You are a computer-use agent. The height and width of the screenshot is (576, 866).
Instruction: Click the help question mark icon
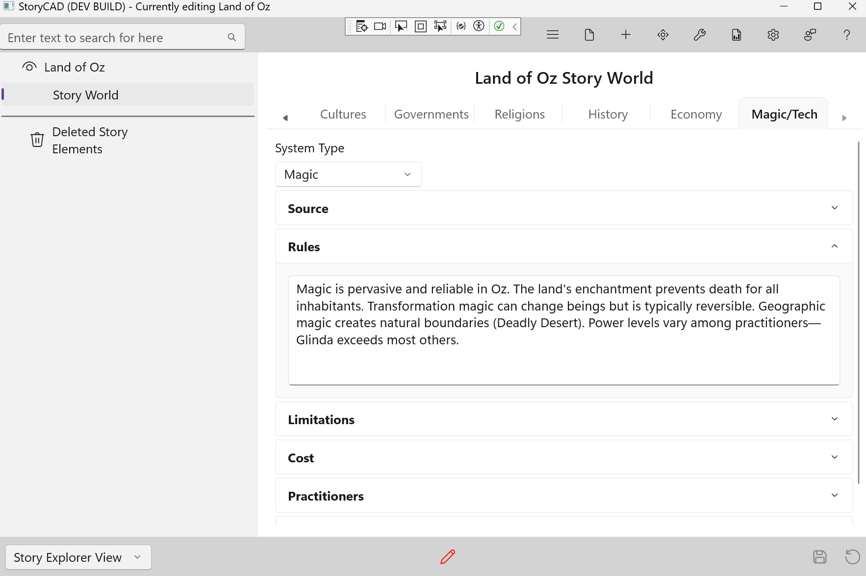[847, 35]
